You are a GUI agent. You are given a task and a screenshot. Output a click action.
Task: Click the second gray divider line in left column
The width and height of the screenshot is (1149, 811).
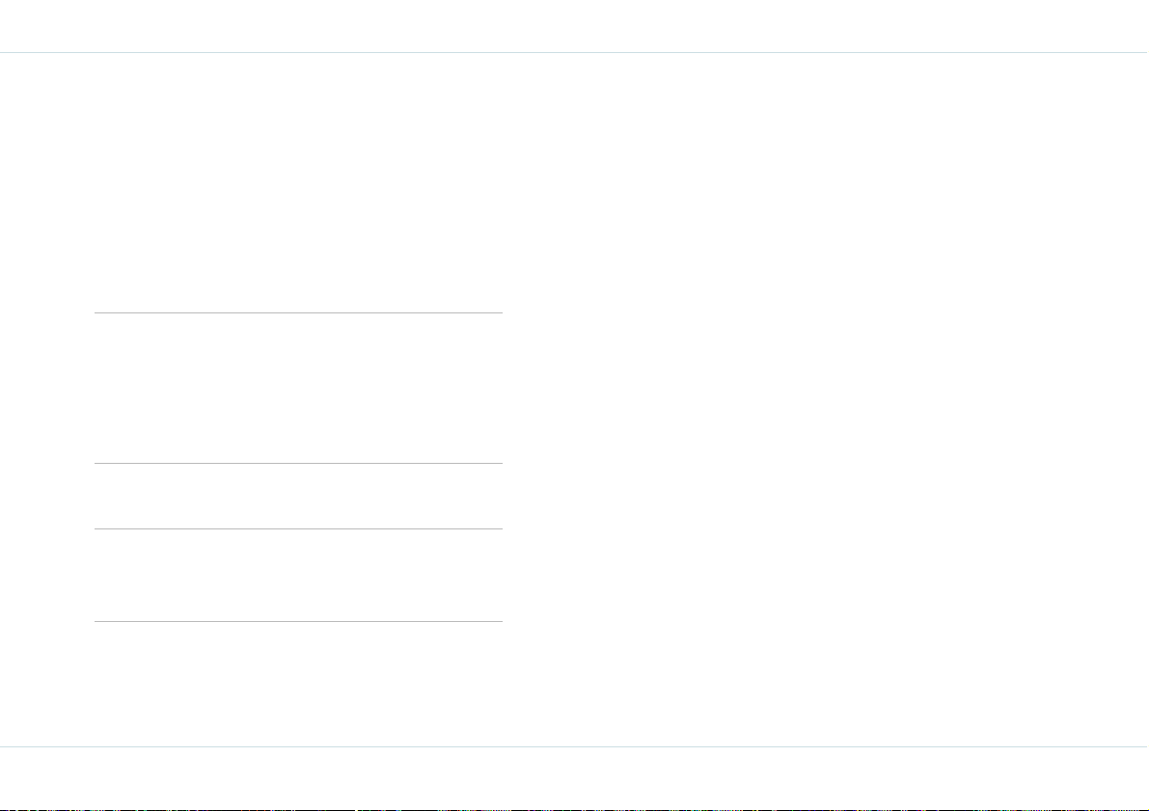pyautogui.click(x=298, y=463)
